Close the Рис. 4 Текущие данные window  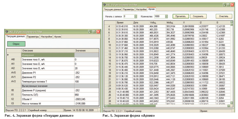(98, 32)
